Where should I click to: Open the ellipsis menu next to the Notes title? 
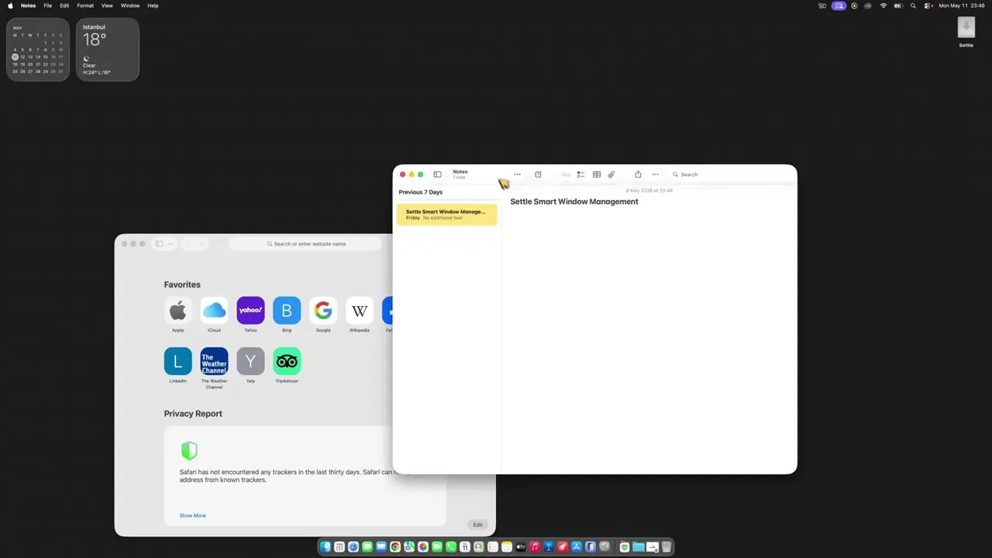[x=517, y=174]
